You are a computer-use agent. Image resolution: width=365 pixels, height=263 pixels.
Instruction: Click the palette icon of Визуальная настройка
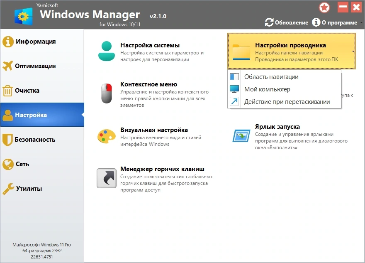coord(107,136)
